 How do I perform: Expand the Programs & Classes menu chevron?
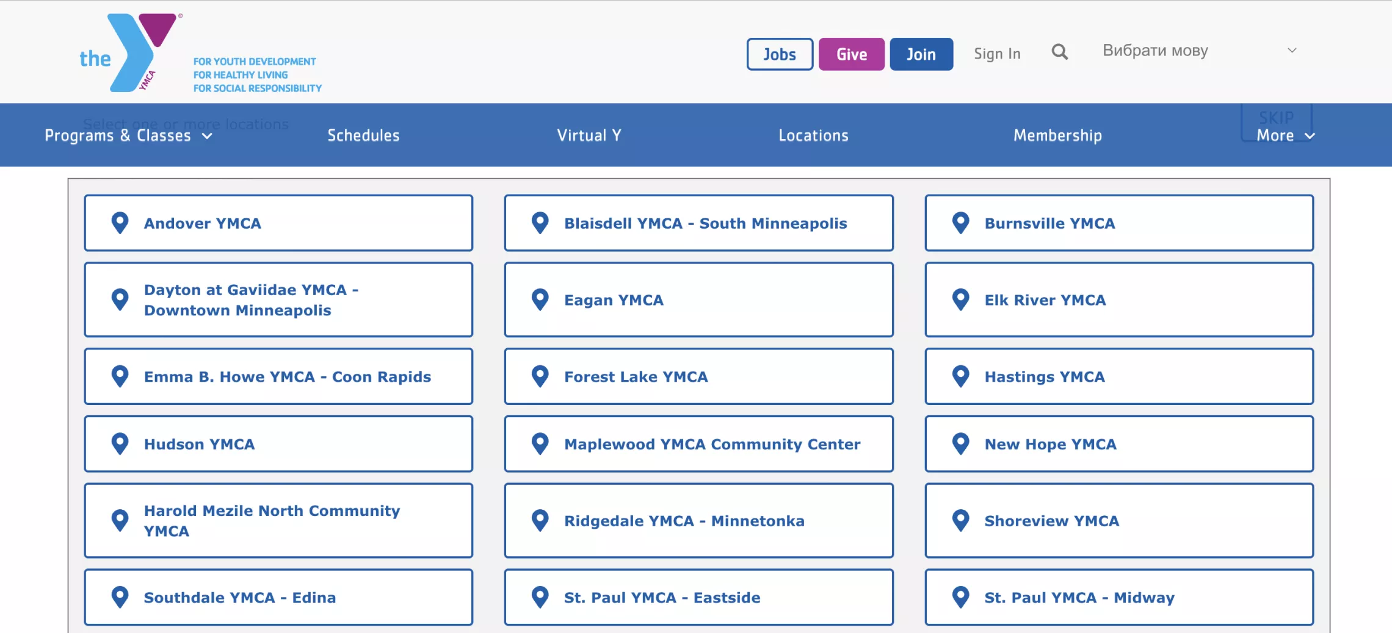[207, 136]
